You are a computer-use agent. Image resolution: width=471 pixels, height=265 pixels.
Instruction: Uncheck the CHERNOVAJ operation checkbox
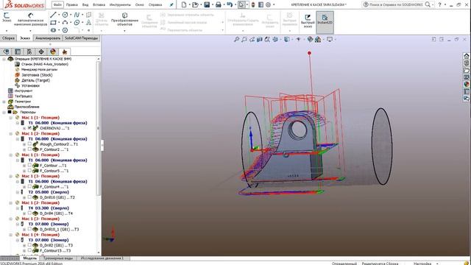point(29,128)
